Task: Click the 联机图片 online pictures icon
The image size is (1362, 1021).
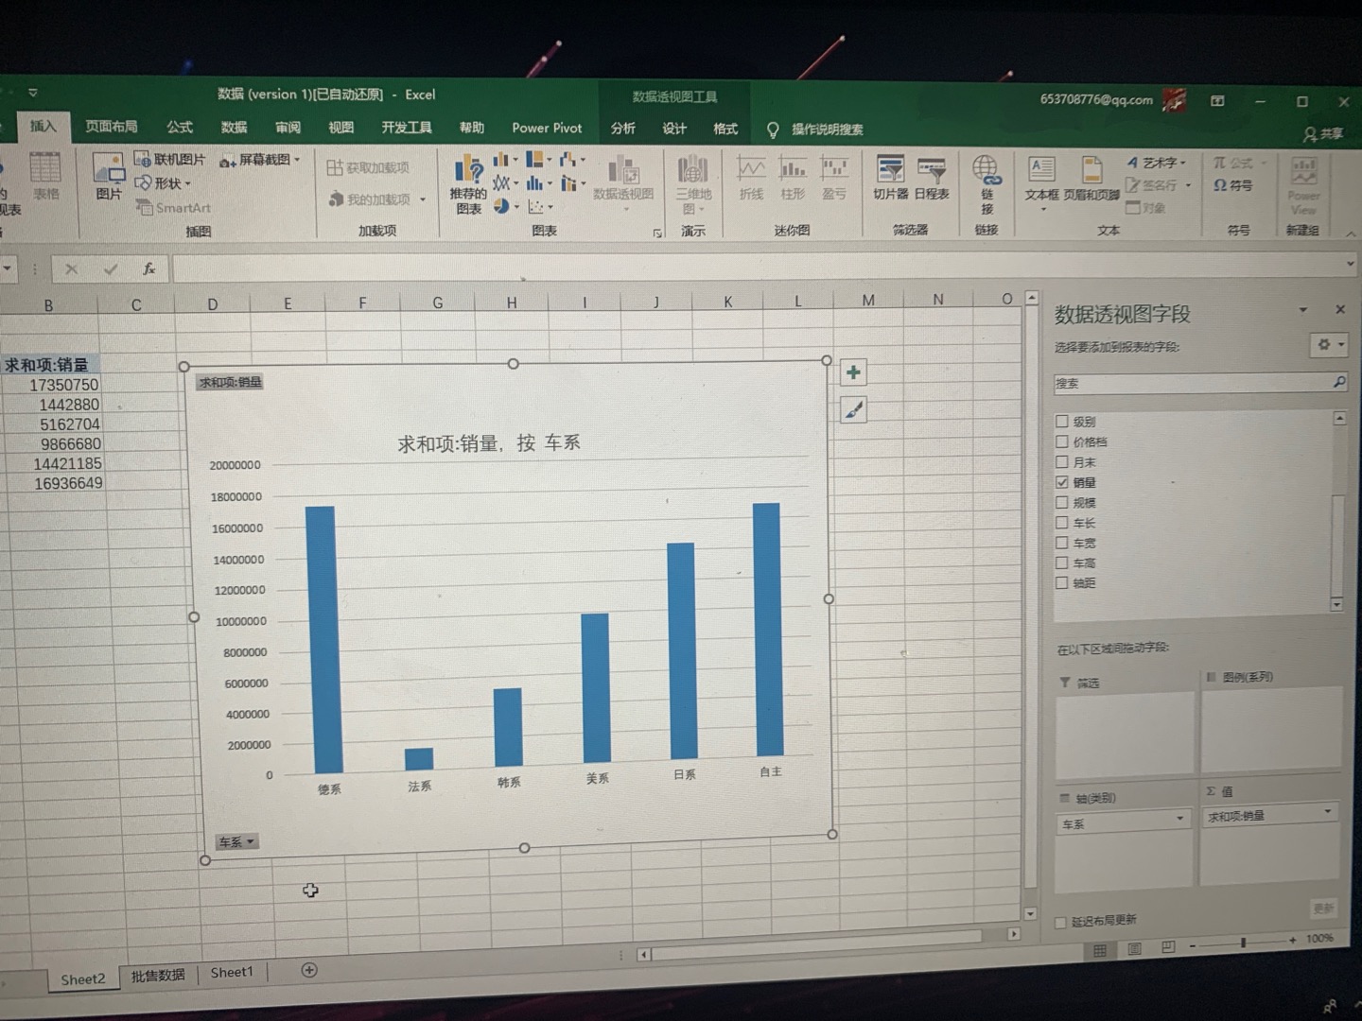Action: point(169,159)
